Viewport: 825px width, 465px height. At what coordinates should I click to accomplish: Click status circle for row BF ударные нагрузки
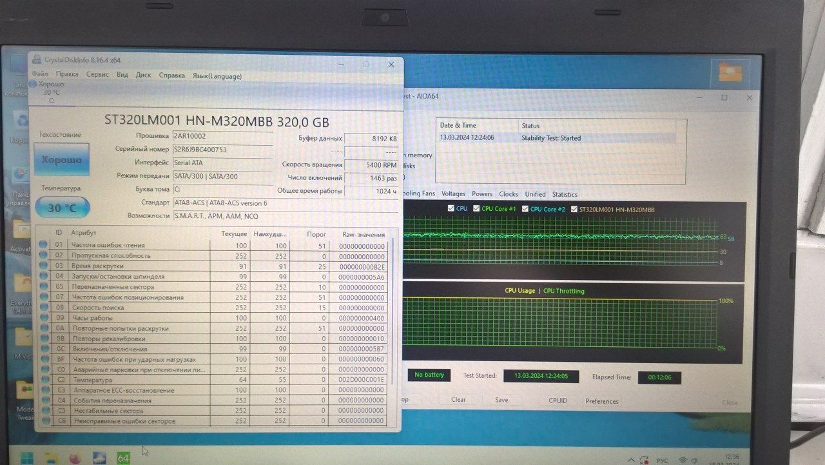point(43,359)
